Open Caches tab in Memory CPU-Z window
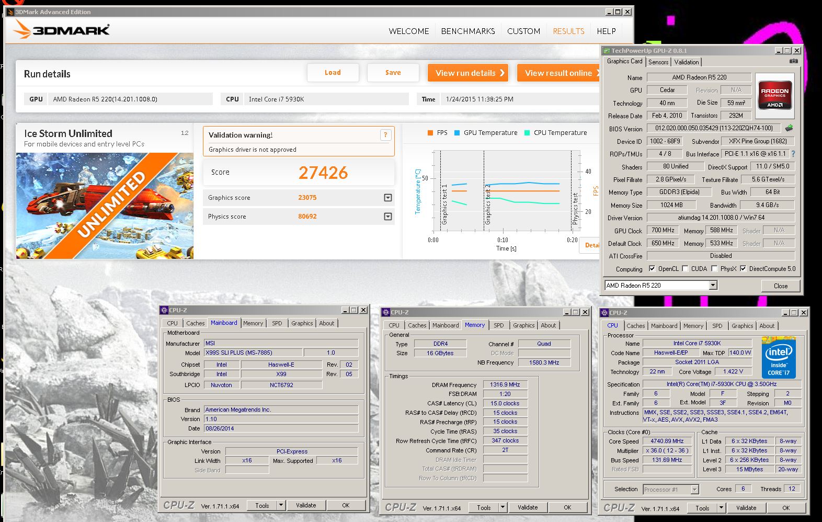Viewport: 822px width, 522px height. (x=417, y=325)
